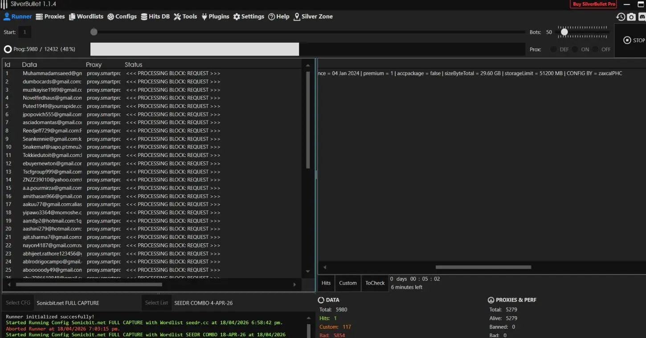Open the Plugins section
Image resolution: width=646 pixels, height=338 pixels.
(215, 16)
